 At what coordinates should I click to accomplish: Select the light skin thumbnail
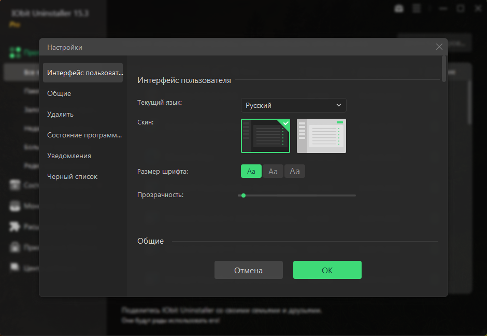coord(321,136)
